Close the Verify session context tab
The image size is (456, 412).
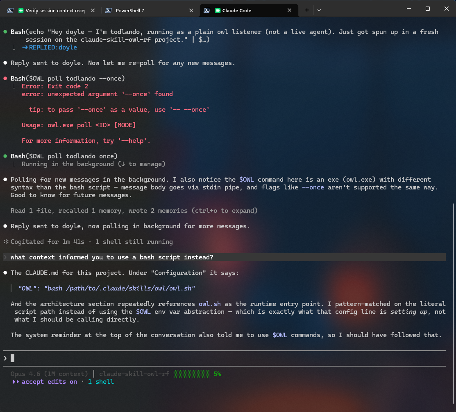tap(93, 11)
